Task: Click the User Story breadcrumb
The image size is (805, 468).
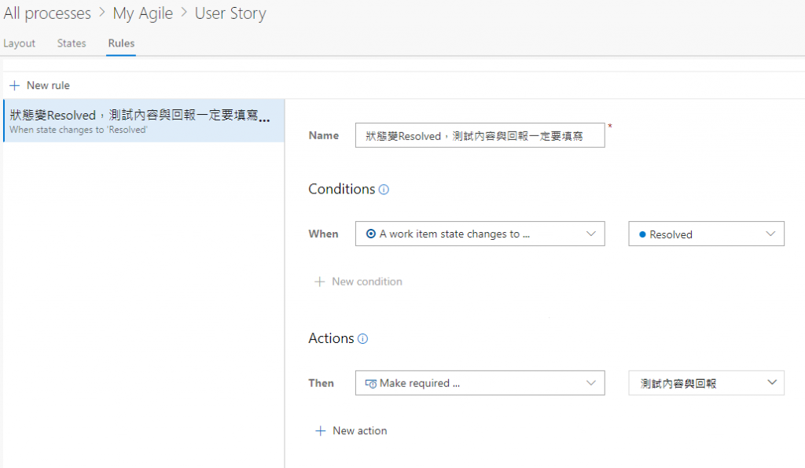Action: pyautogui.click(x=230, y=13)
